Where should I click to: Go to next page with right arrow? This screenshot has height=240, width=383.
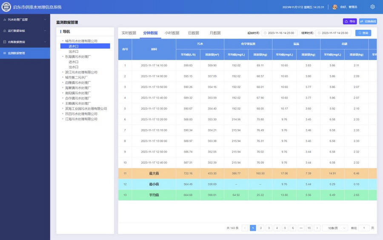[317, 228]
